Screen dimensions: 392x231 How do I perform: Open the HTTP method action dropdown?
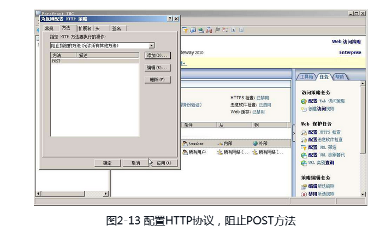(151, 45)
